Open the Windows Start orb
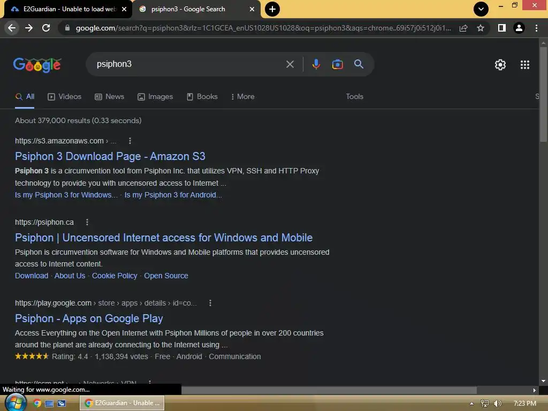The image size is (548, 411). click(x=15, y=403)
